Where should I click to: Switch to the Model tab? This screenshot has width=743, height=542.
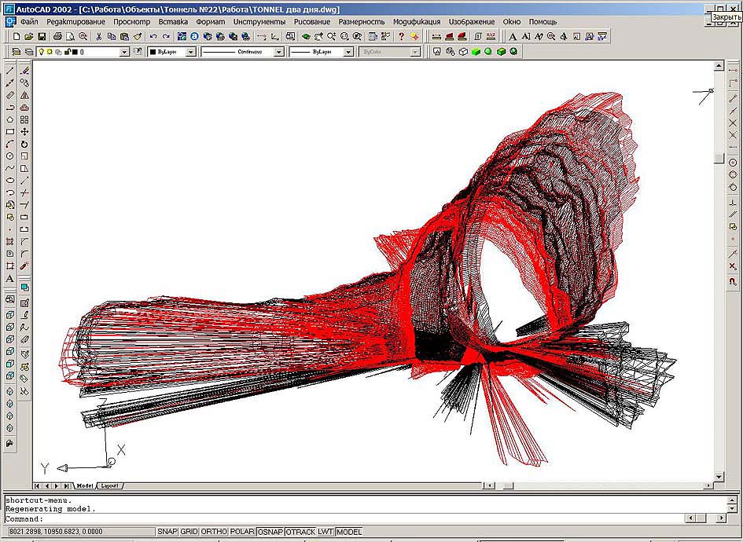(x=85, y=485)
